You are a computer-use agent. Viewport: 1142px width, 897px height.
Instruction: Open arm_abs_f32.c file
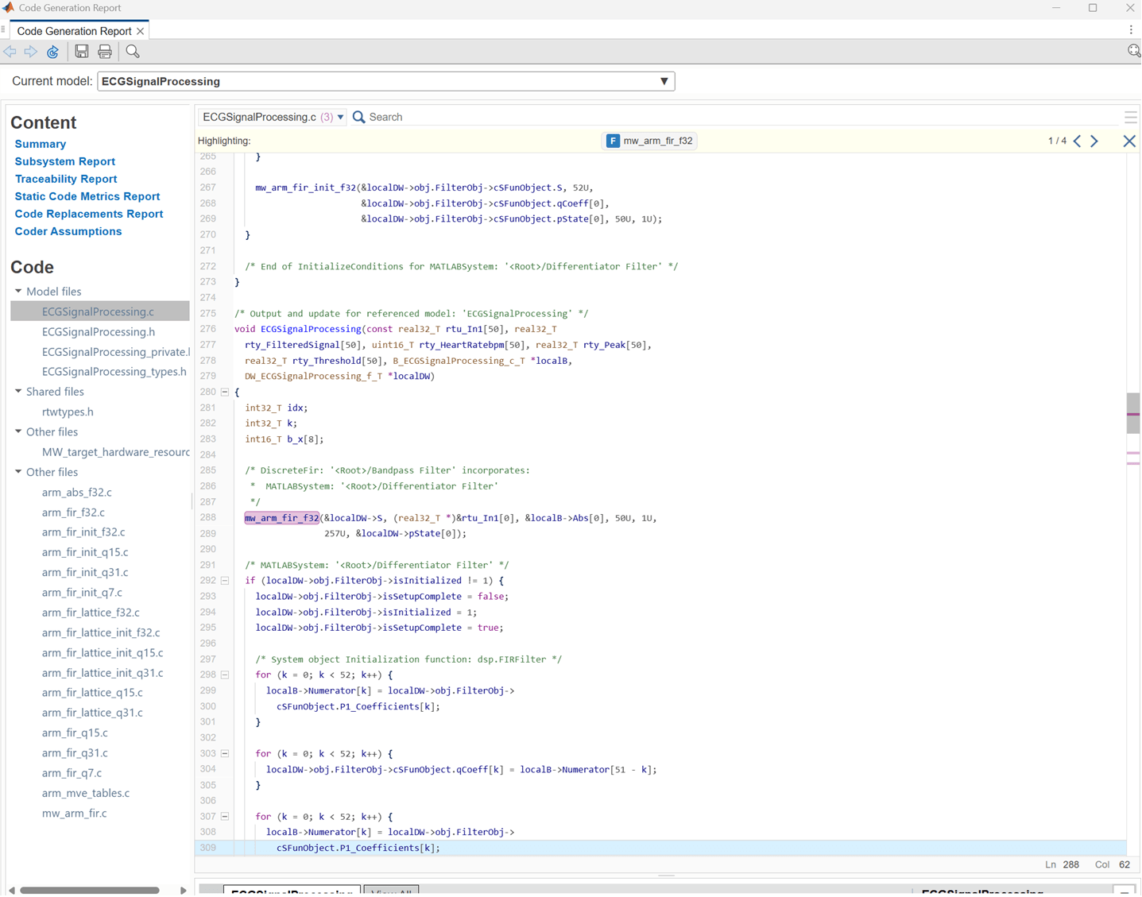tap(77, 493)
